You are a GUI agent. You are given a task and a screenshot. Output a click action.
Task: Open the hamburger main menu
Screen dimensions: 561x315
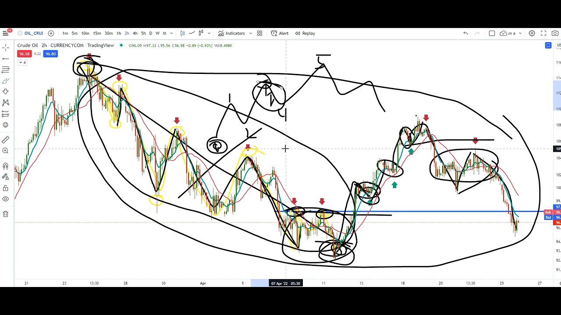(x=5, y=33)
